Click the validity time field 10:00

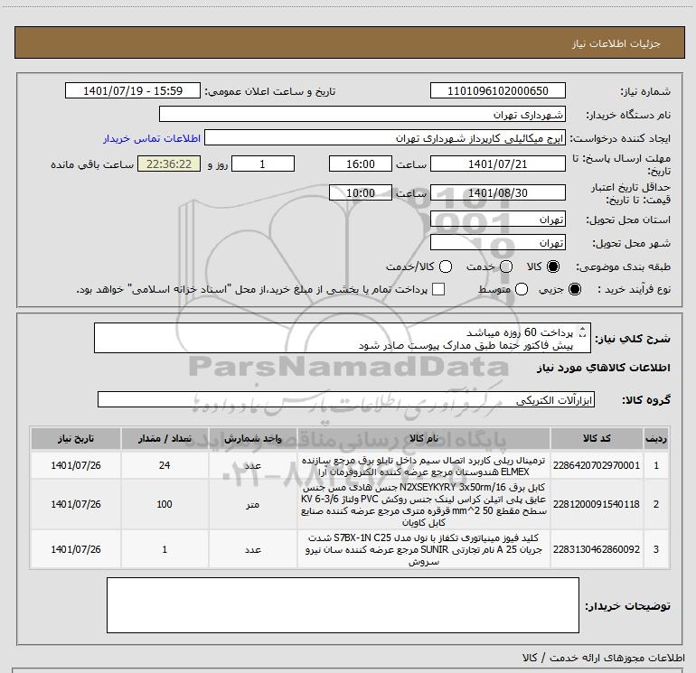point(361,192)
